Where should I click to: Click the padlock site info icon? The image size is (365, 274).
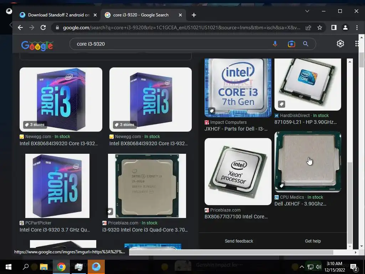coord(57,27)
